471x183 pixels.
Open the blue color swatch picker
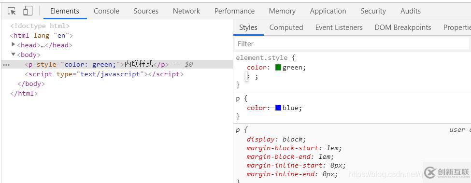pyautogui.click(x=278, y=107)
